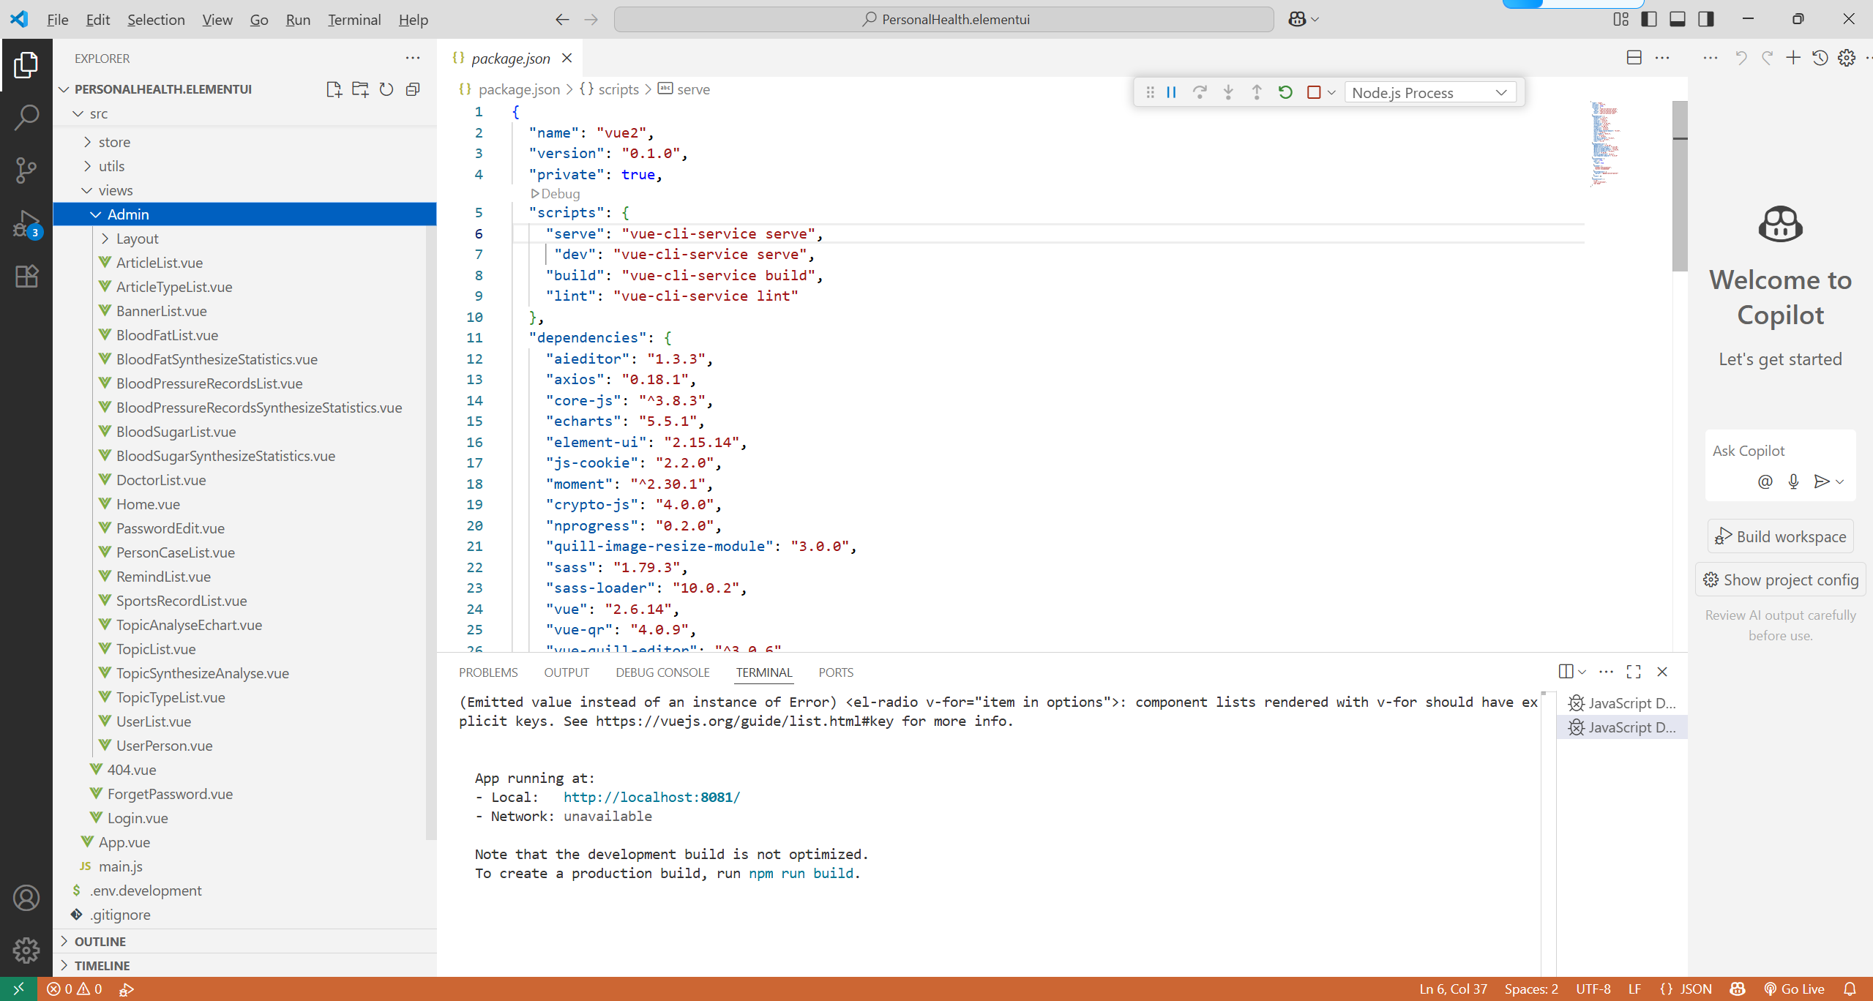Screen dimensions: 1873x1001
Task: Split the editor layout
Action: point(1634,58)
